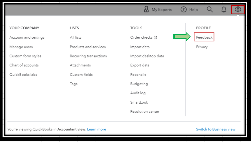Screen dimensions: 251x142
Task: Go to Products and services
Action: pos(88,47)
